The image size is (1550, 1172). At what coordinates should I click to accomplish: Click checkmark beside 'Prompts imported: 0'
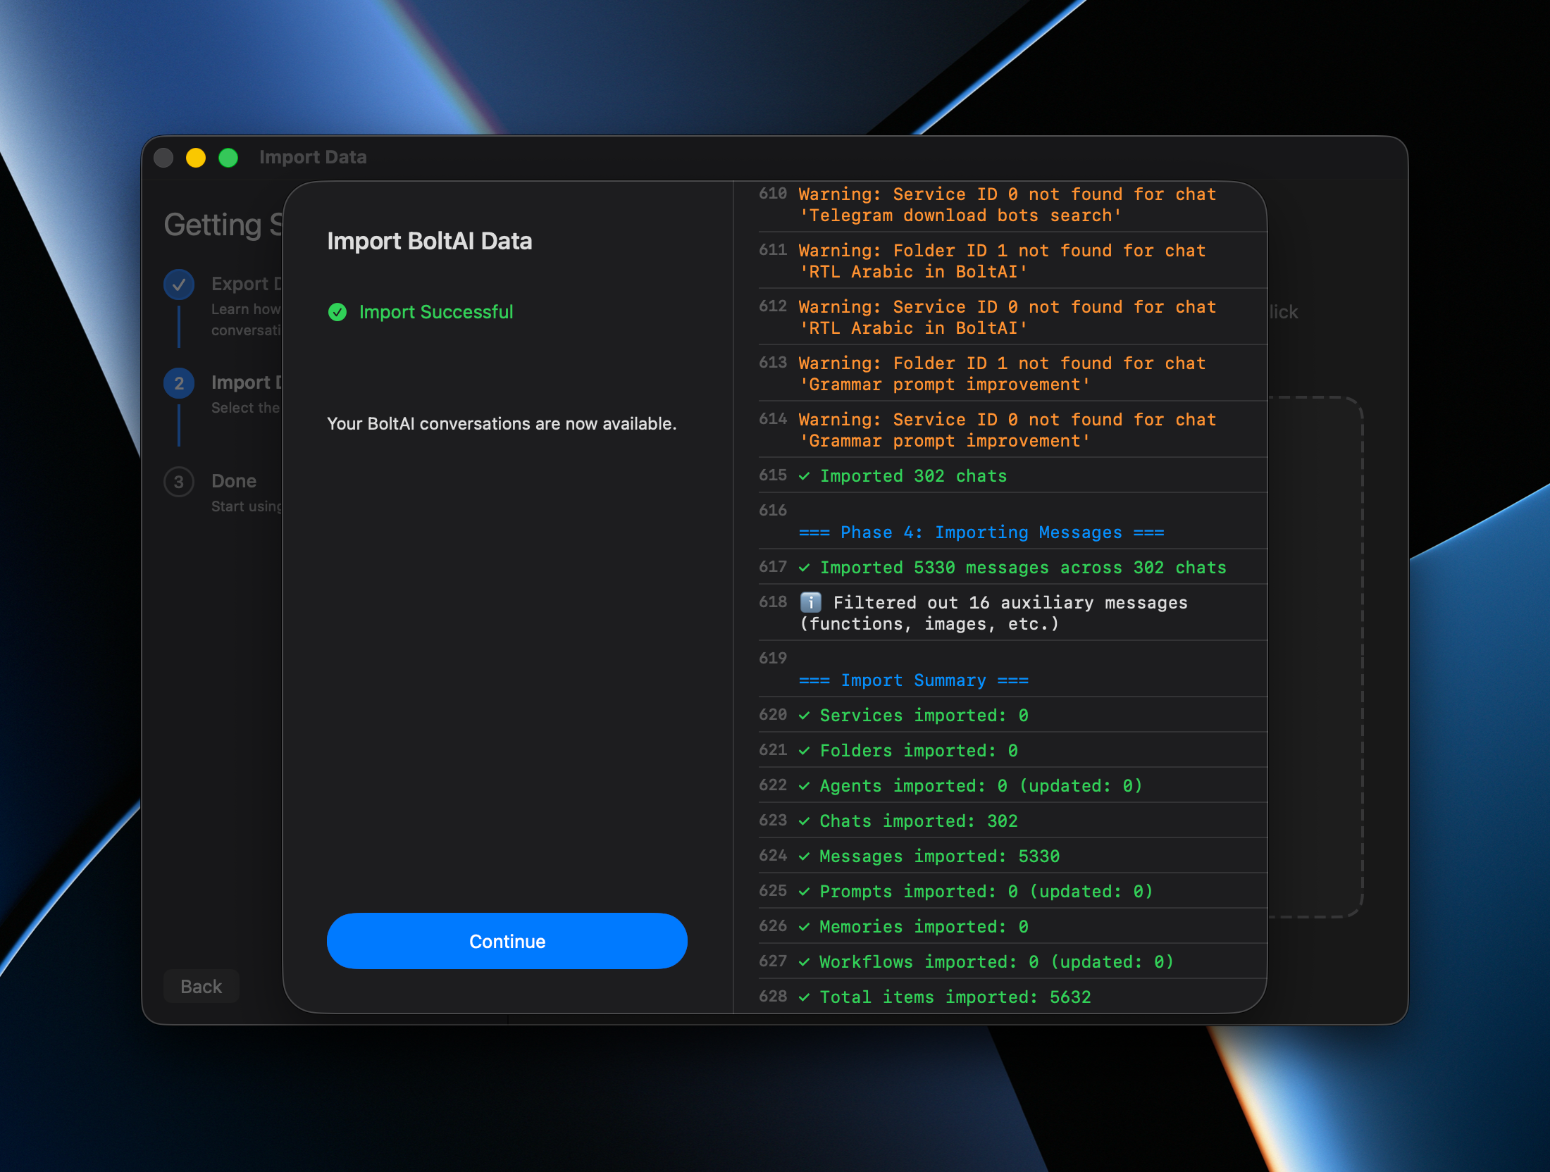[x=804, y=892]
